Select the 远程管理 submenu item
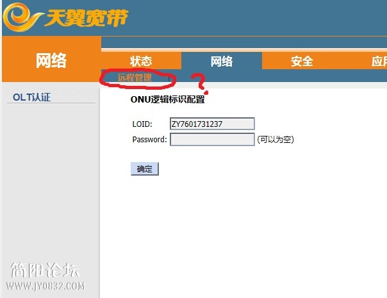 point(135,78)
